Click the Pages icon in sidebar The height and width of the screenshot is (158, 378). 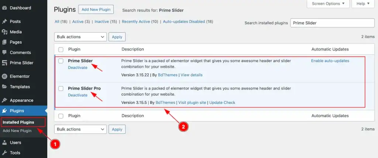point(4,42)
